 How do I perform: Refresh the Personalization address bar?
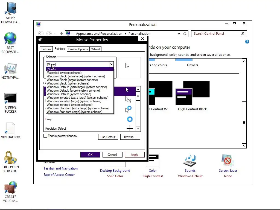pos(185,34)
